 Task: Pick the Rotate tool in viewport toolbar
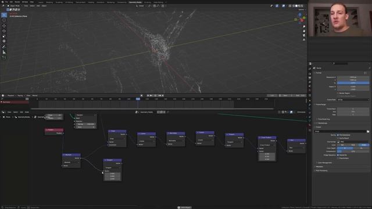click(4, 31)
